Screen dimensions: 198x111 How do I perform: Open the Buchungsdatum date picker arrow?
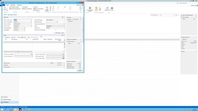(x=24, y=28)
